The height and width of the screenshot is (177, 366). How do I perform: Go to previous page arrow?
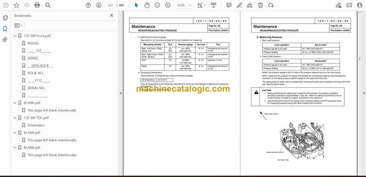click(88, 5)
